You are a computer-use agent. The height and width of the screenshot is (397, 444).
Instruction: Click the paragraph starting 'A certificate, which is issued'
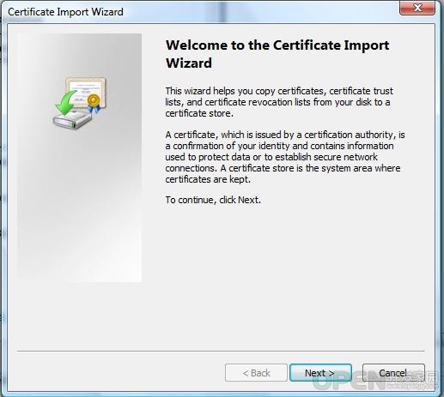285,157
